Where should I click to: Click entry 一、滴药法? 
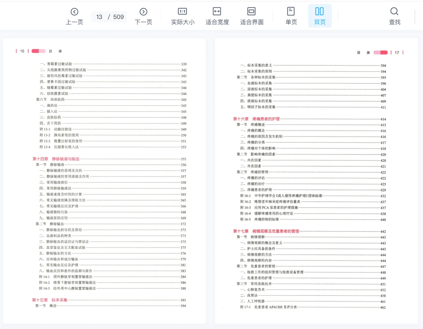click(48, 105)
